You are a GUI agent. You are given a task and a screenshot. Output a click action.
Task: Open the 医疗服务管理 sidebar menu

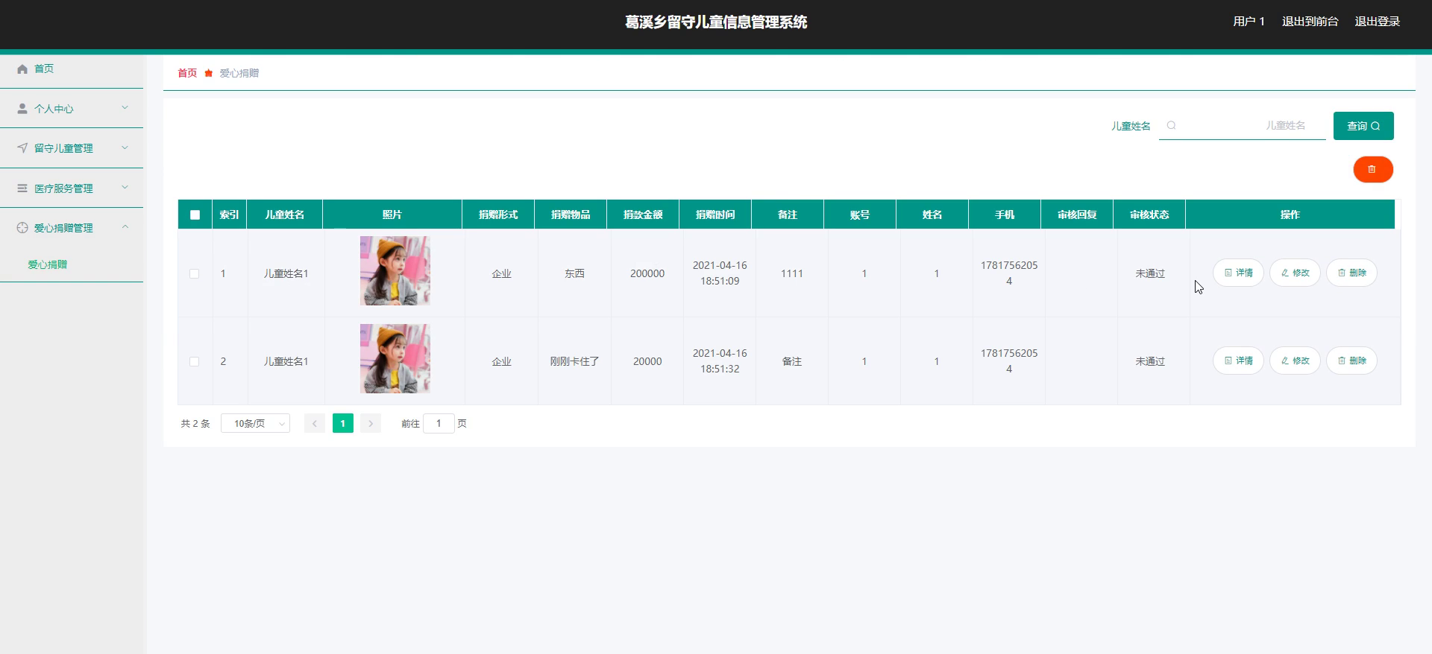(72, 188)
